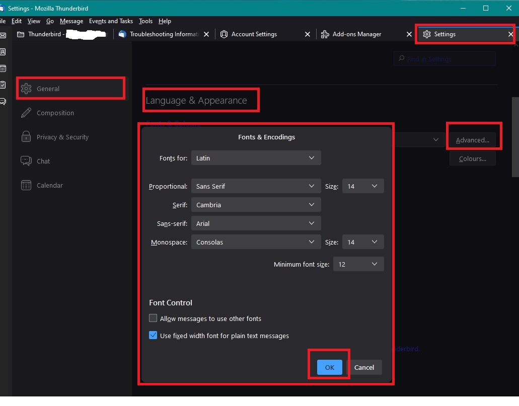Click the General gear icon in sidebar
Viewport: 519px width, 406px height.
click(x=26, y=89)
